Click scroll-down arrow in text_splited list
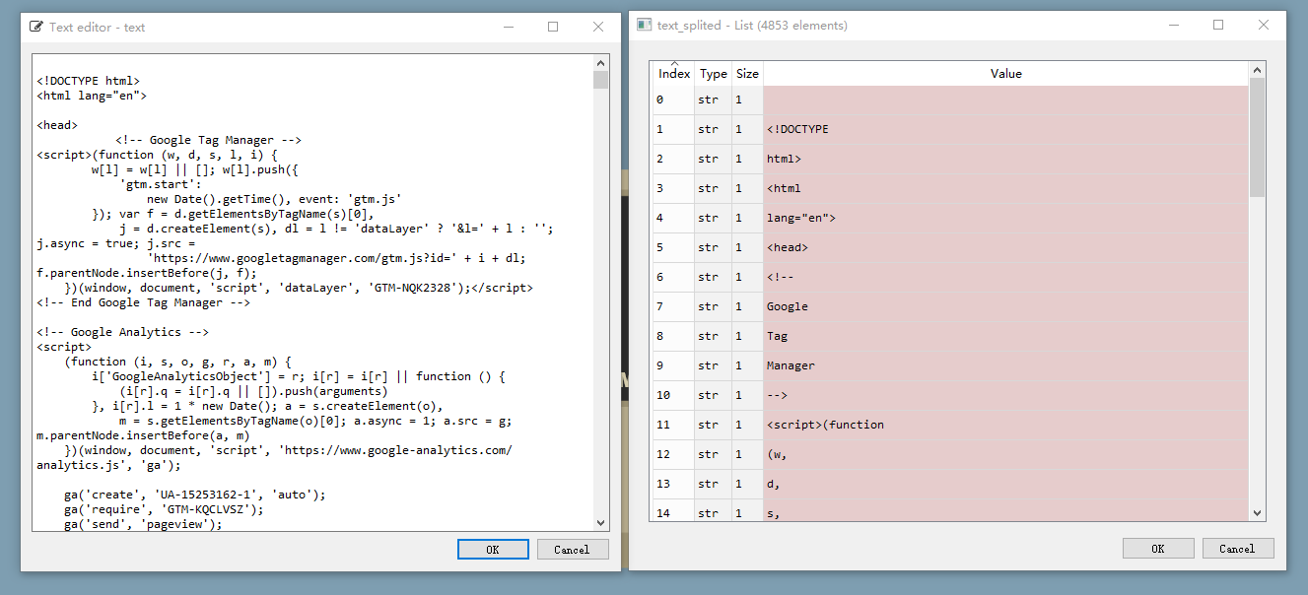 (x=1257, y=513)
